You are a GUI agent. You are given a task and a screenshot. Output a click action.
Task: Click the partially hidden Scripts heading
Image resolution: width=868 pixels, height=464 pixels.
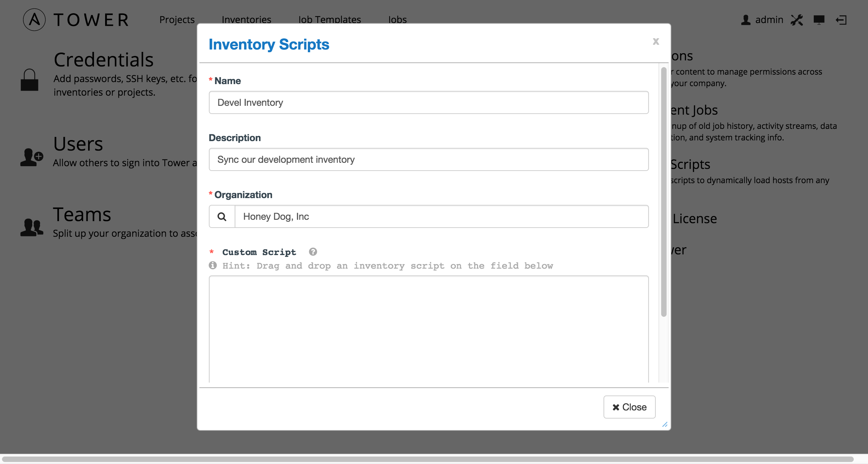[x=690, y=165]
